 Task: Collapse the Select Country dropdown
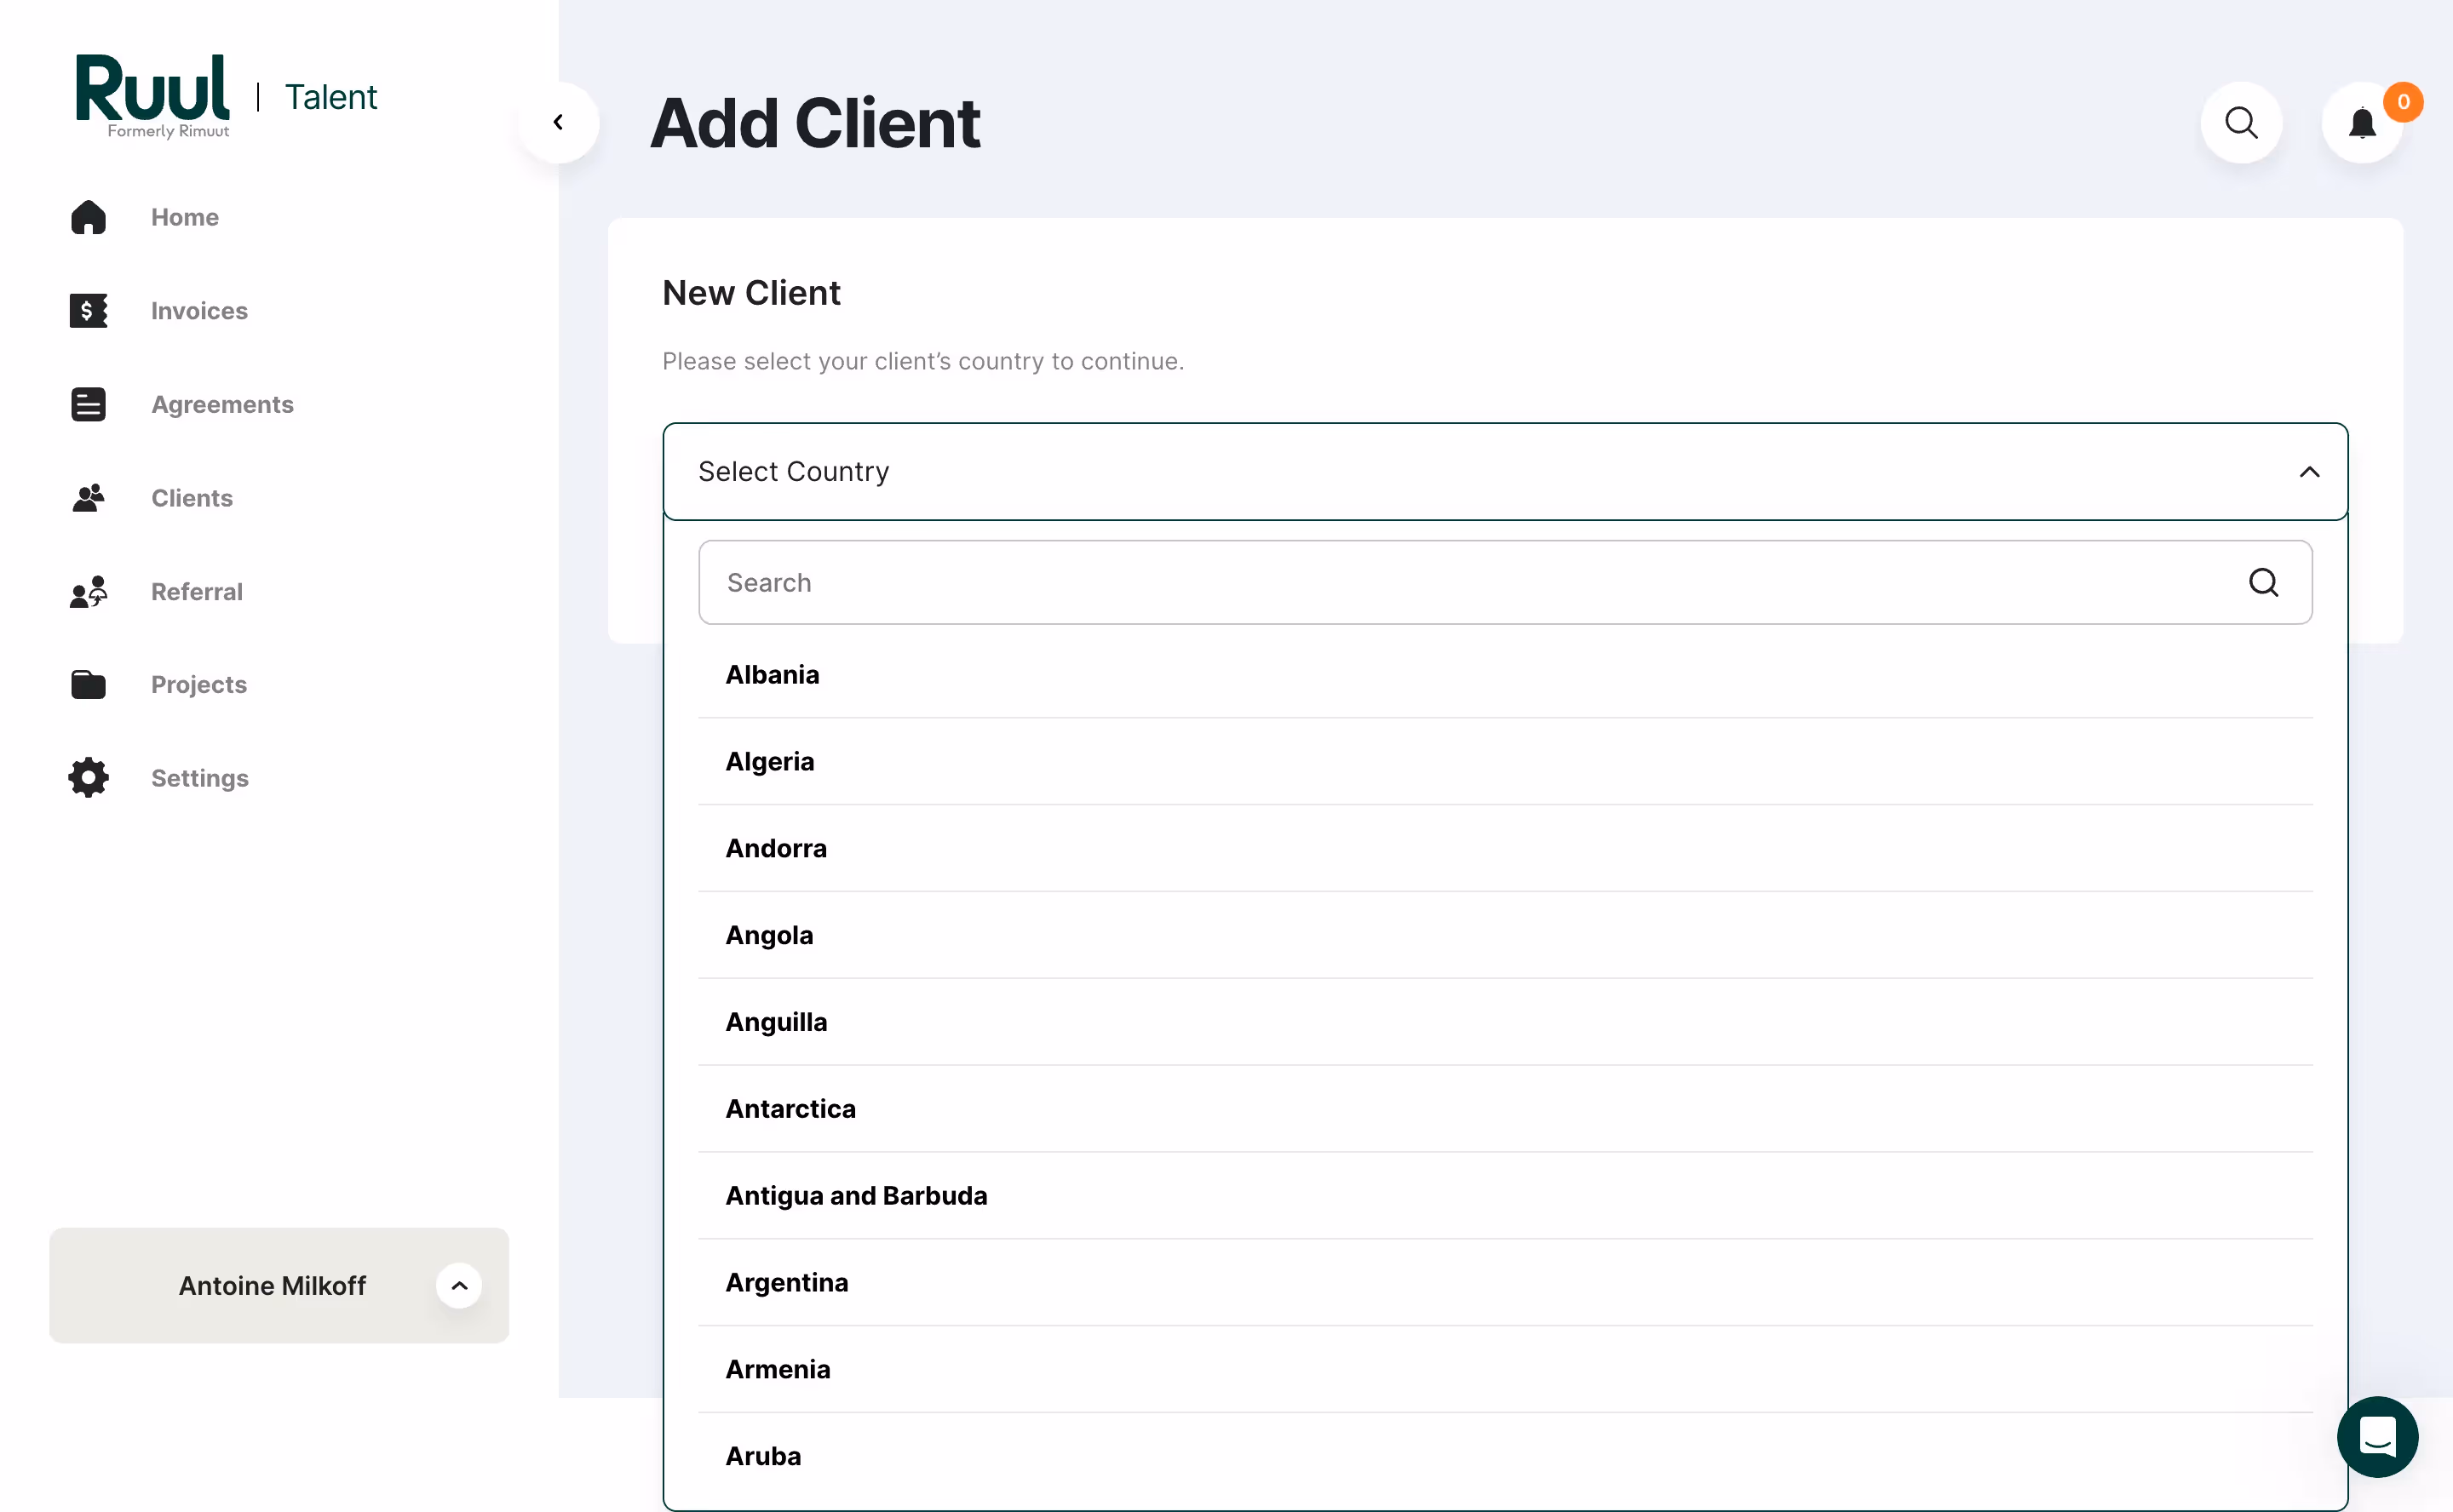pos(2310,471)
